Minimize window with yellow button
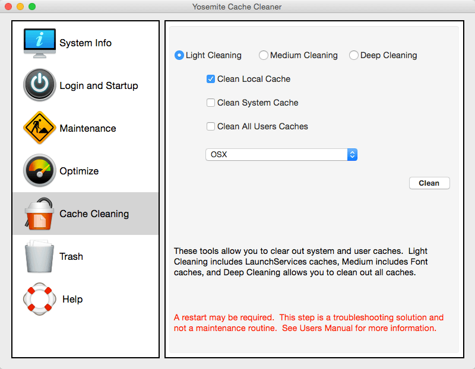Image resolution: width=475 pixels, height=369 pixels. coord(20,7)
